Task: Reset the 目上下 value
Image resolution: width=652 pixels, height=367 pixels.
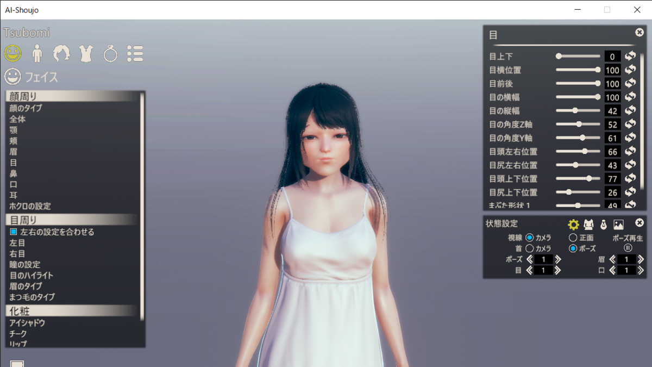Action: coord(630,56)
